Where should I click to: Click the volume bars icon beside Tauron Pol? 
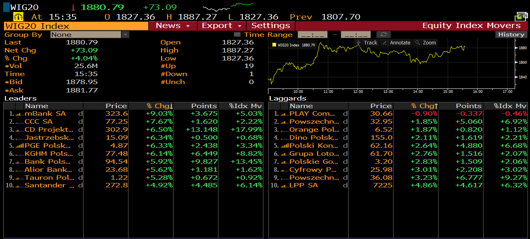pos(20,178)
